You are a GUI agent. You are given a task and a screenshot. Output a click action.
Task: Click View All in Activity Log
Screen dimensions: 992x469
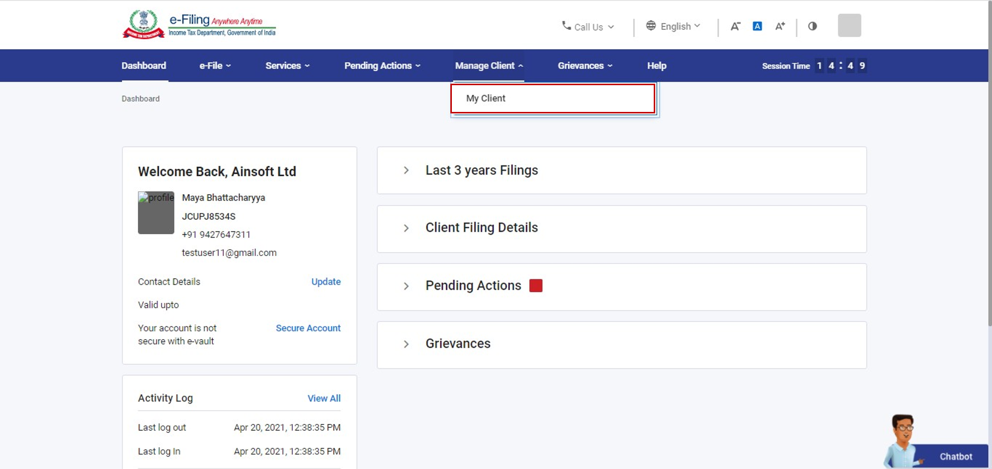coord(323,399)
